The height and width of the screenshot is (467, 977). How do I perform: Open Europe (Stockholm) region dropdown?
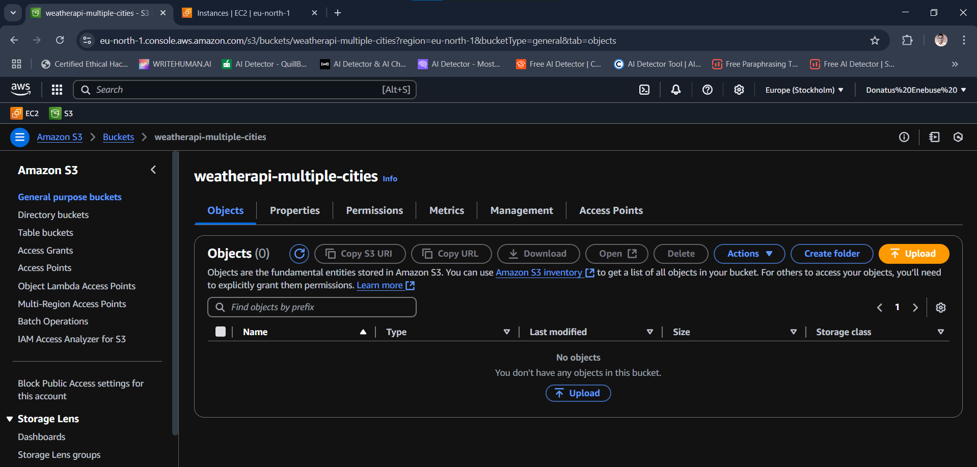coord(804,90)
